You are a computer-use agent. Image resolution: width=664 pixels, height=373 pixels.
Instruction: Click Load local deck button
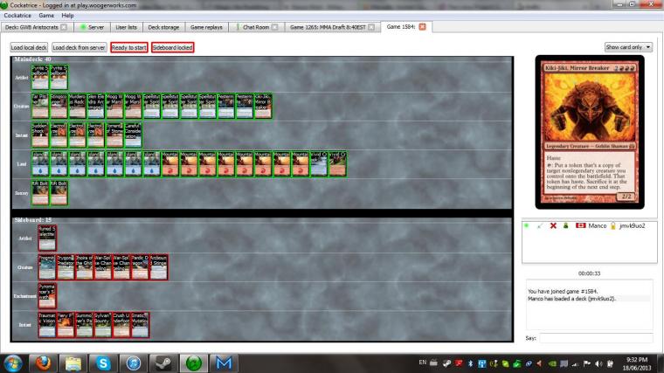pyautogui.click(x=29, y=47)
